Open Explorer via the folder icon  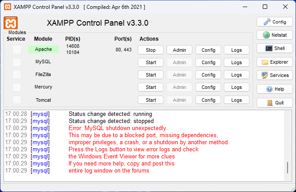coord(274,62)
